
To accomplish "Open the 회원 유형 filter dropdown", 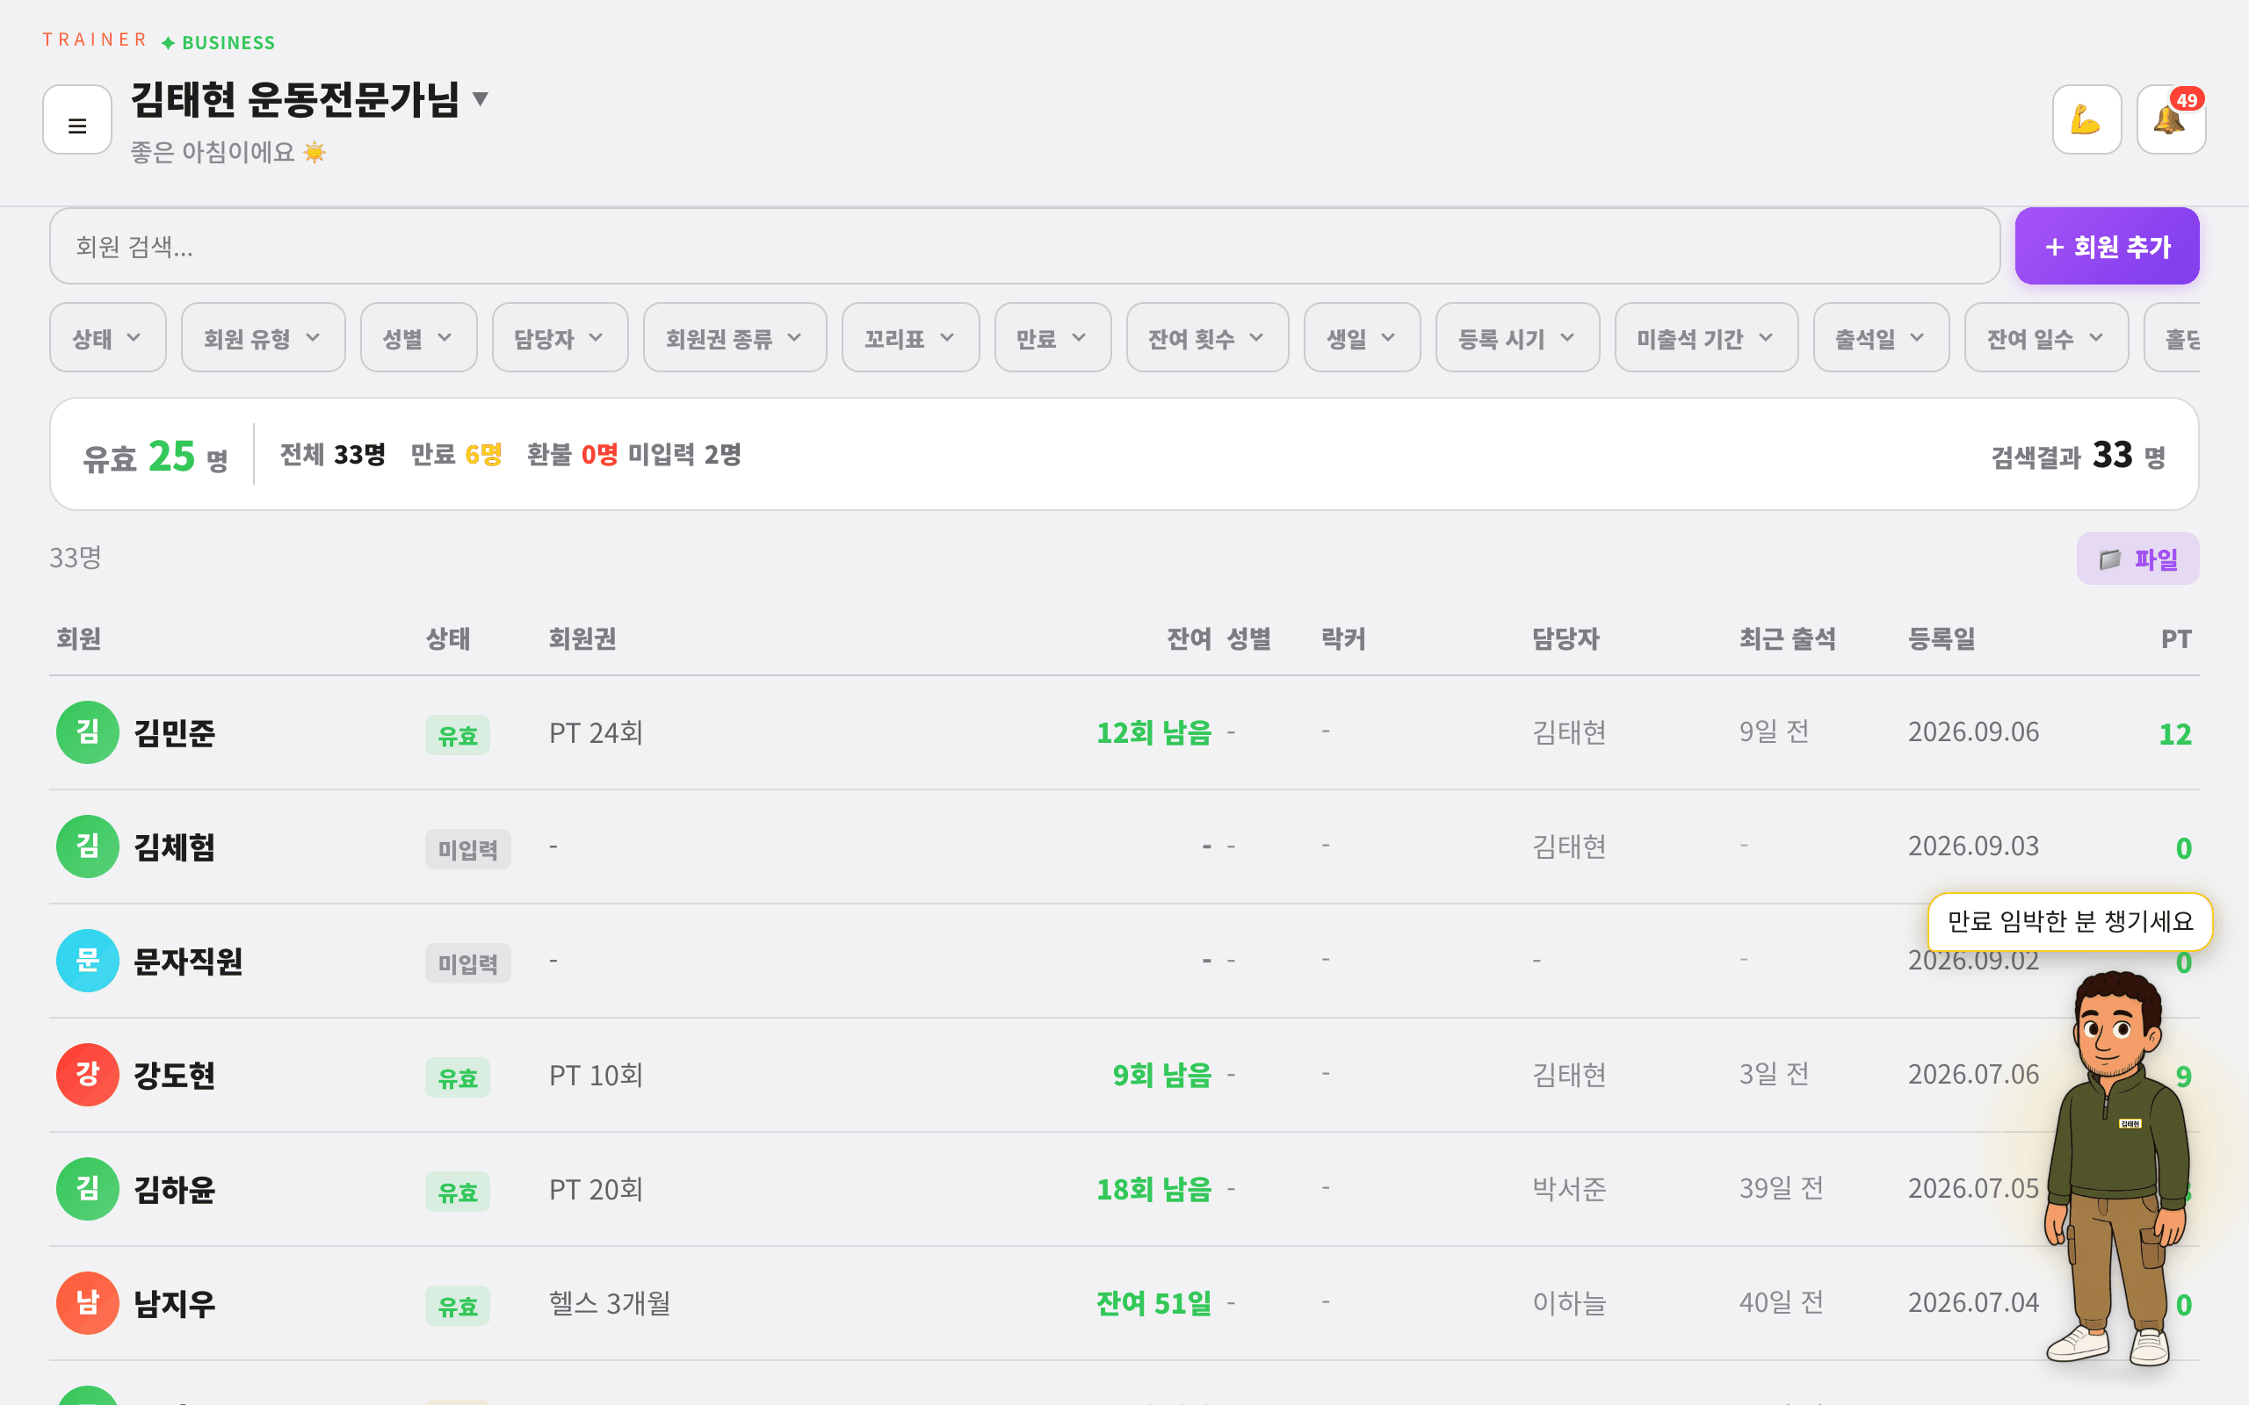I will pos(263,338).
